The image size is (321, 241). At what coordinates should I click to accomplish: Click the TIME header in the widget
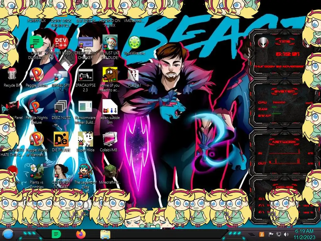pyautogui.click(x=285, y=42)
